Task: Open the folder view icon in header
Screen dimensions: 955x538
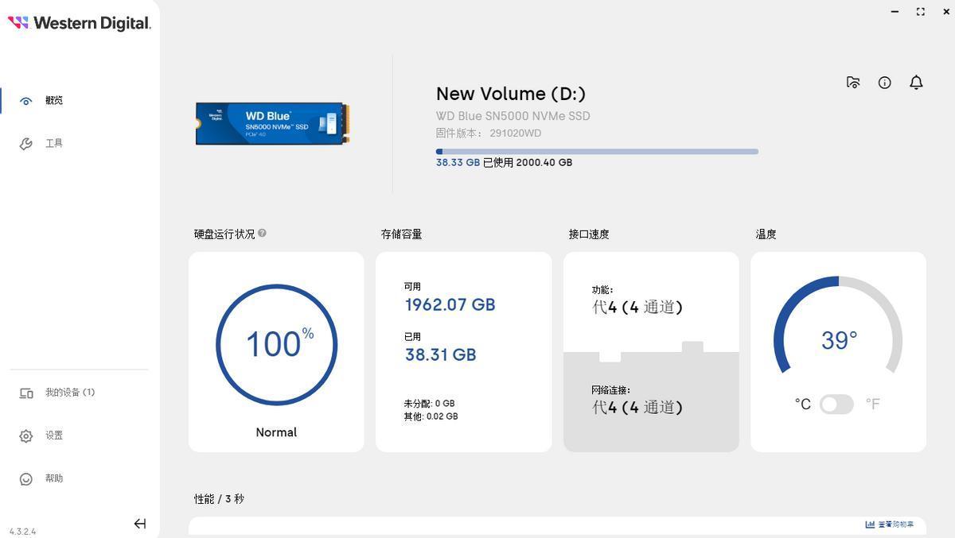Action: [853, 83]
